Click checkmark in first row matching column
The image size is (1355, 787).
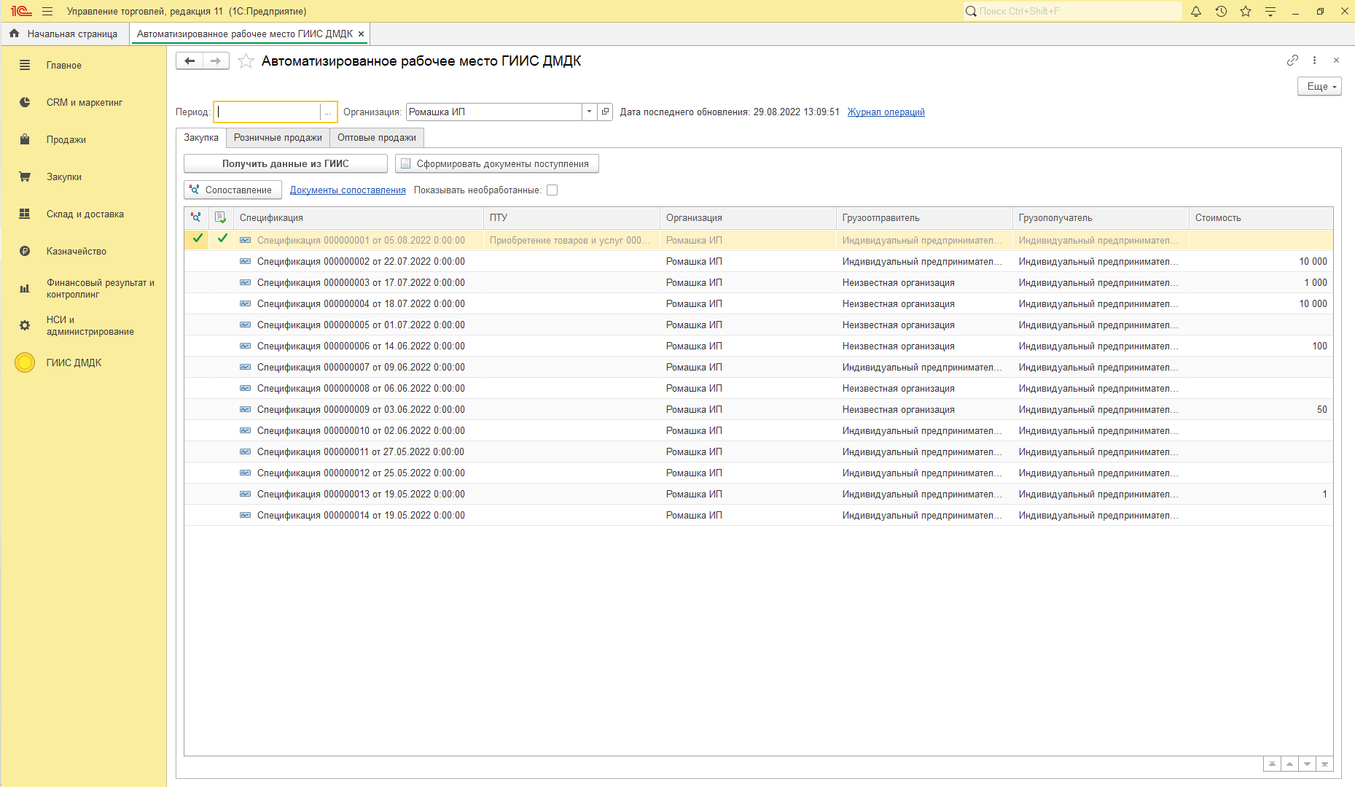197,239
